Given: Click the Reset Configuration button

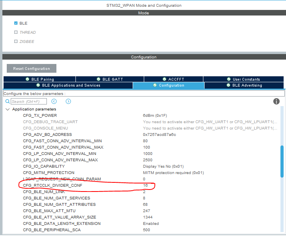Looking at the screenshot, I should [x=31, y=68].
